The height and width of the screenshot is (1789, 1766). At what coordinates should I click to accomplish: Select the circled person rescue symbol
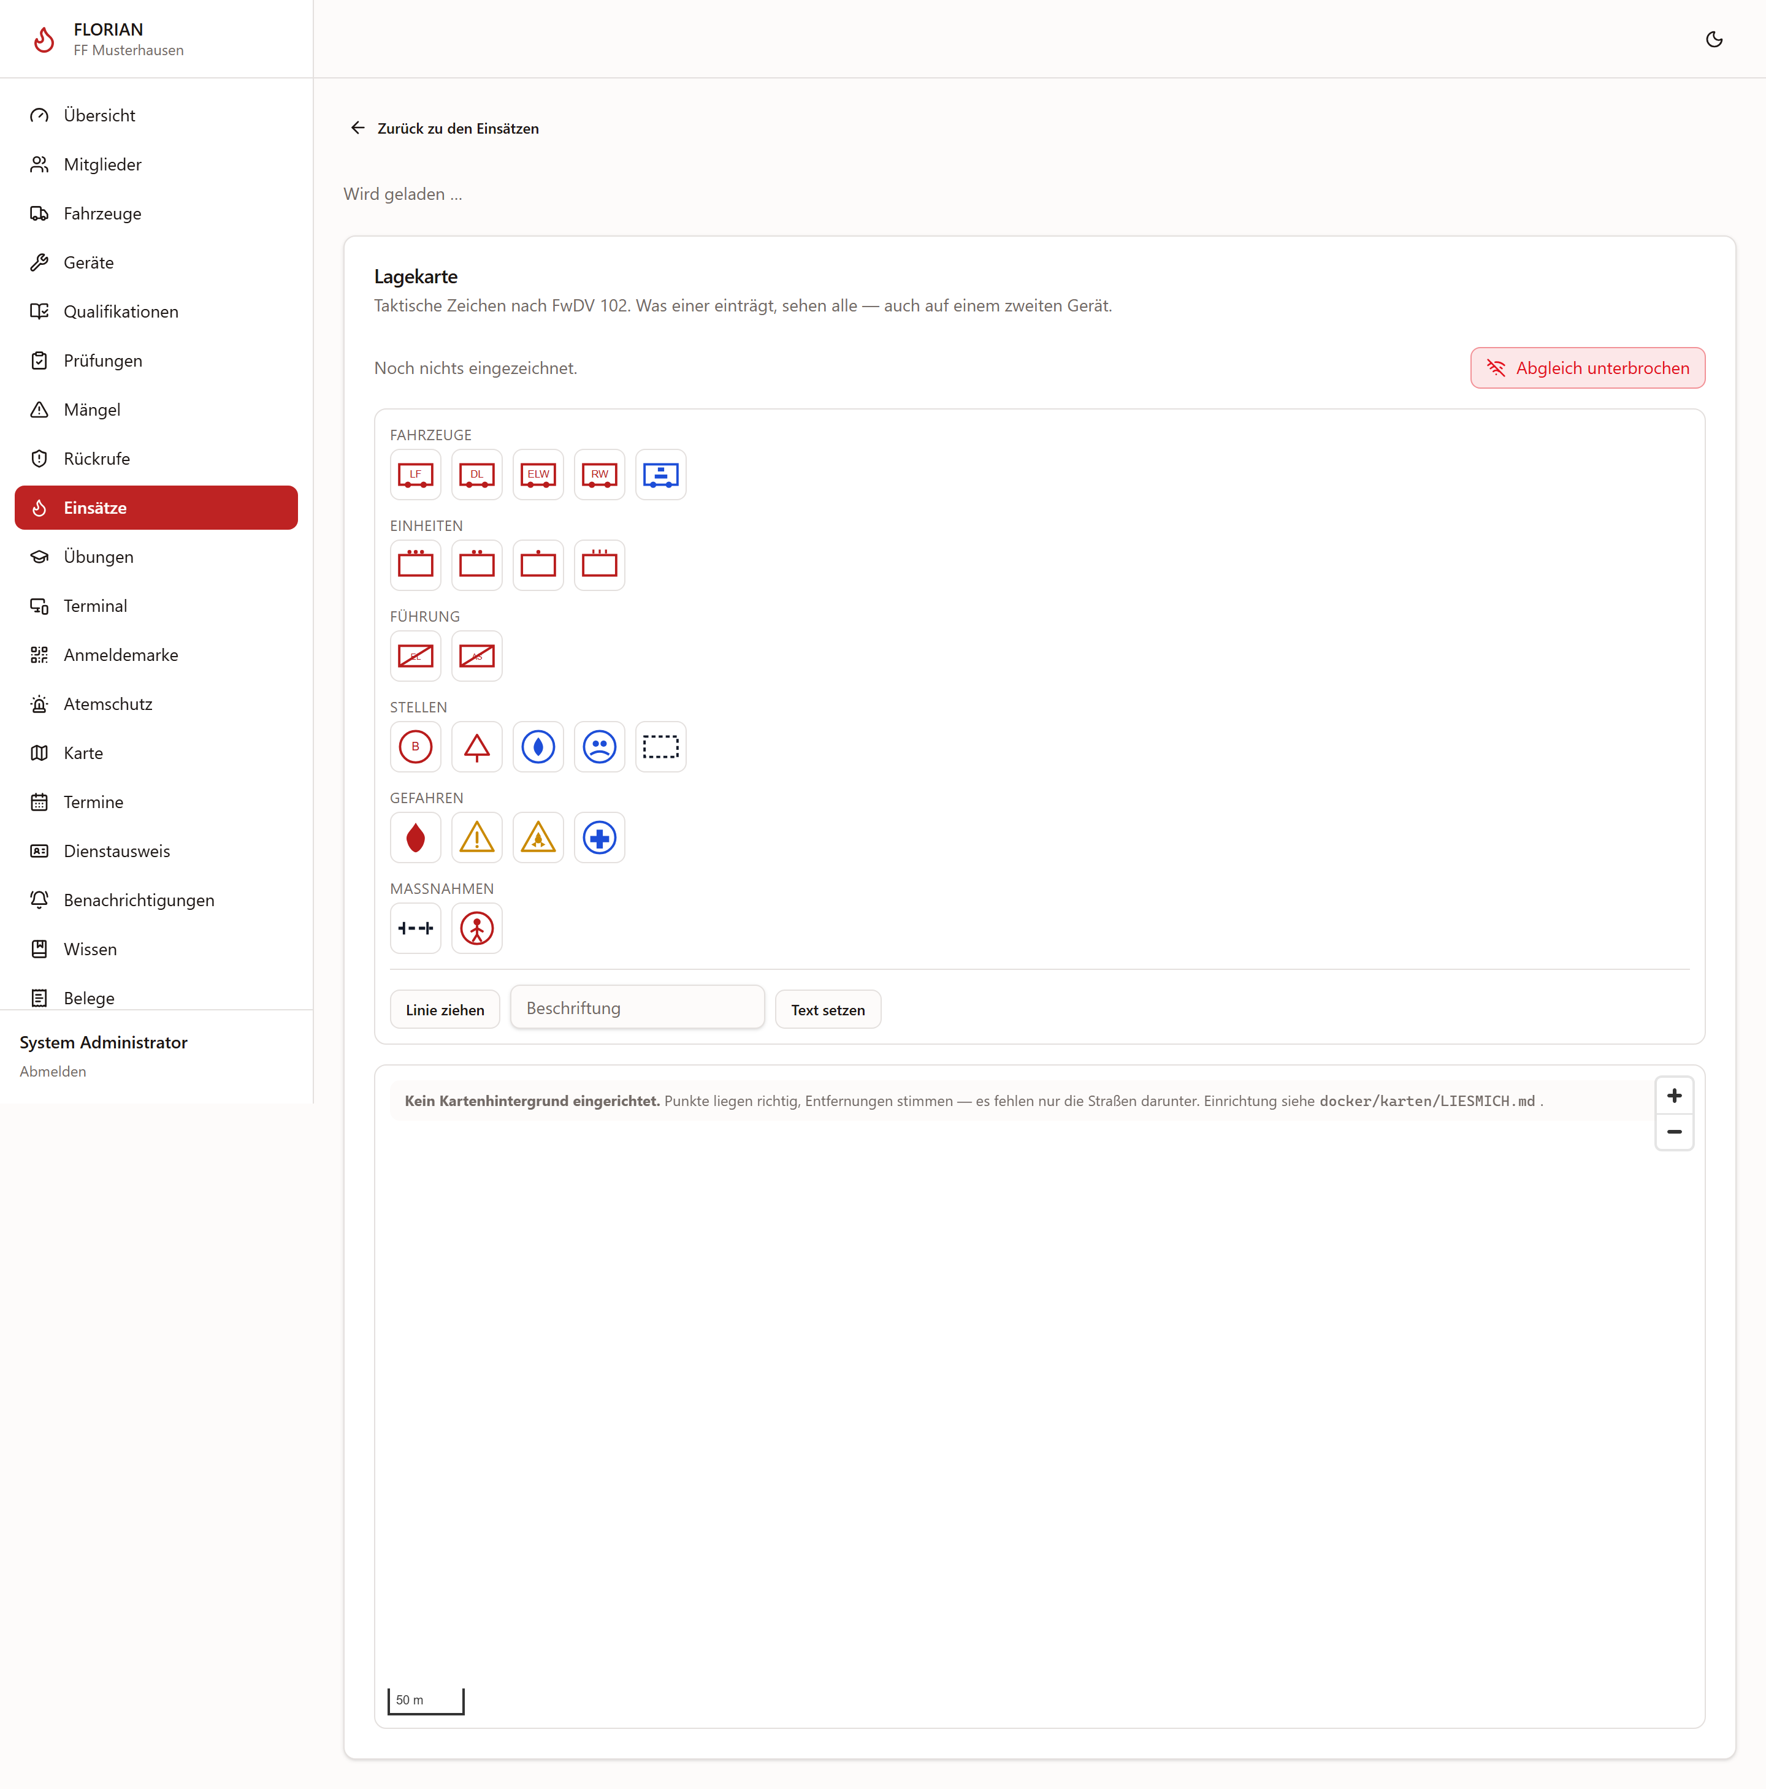tap(476, 929)
